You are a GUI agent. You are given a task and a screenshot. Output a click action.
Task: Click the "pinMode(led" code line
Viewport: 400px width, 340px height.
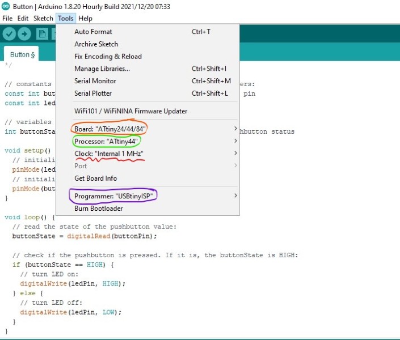point(33,169)
